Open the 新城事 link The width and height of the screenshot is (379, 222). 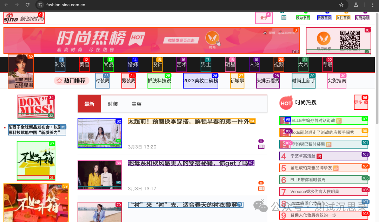pos(237,81)
